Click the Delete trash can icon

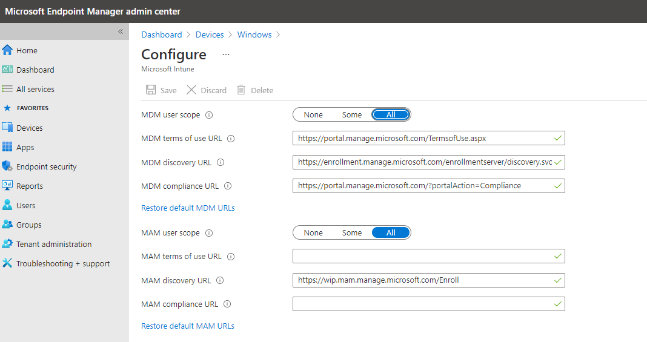click(241, 90)
